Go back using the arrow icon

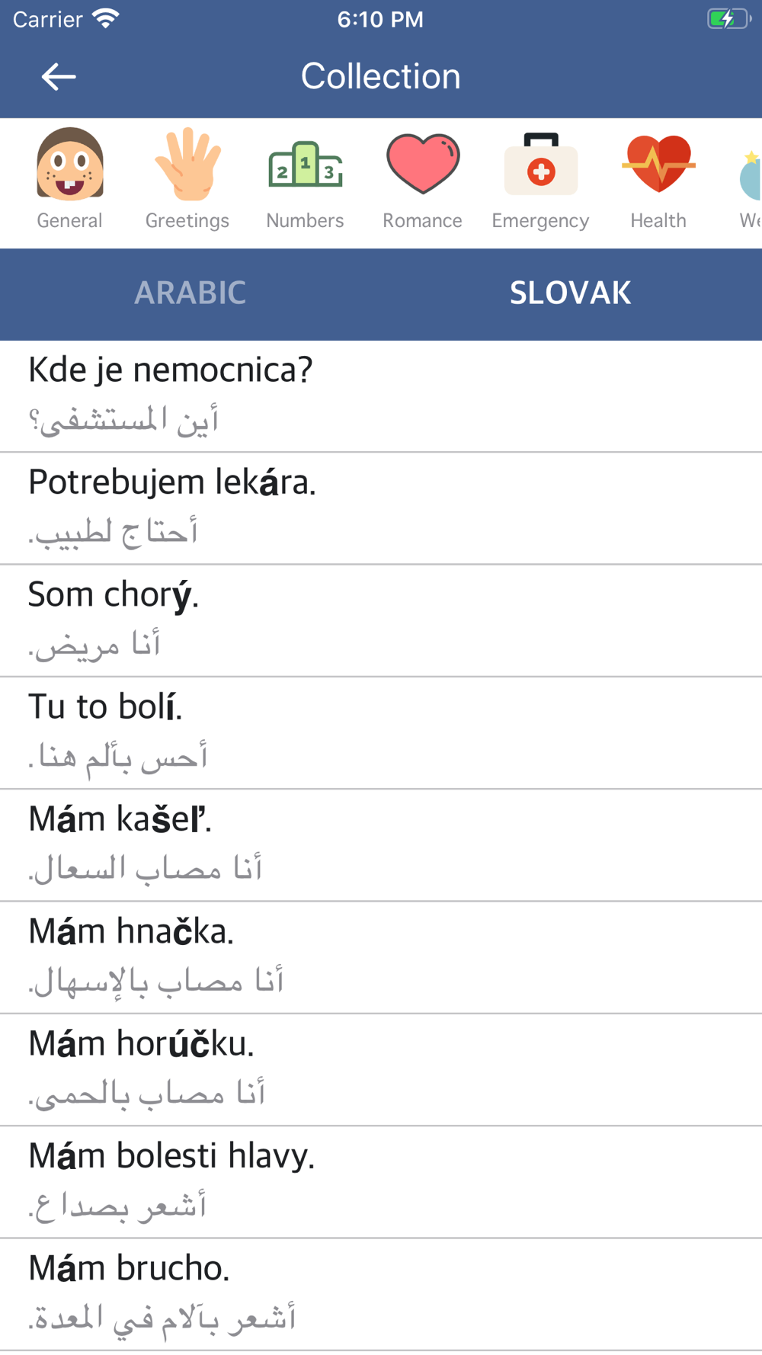(59, 76)
